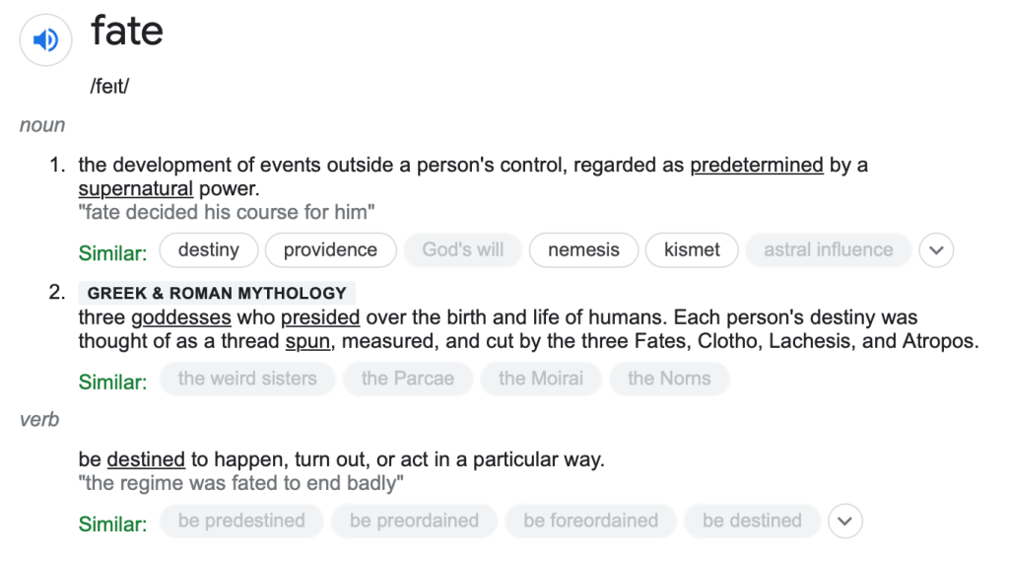Select 'the Moirai' synonym chip
This screenshot has height=561, width=1009.
click(x=540, y=379)
